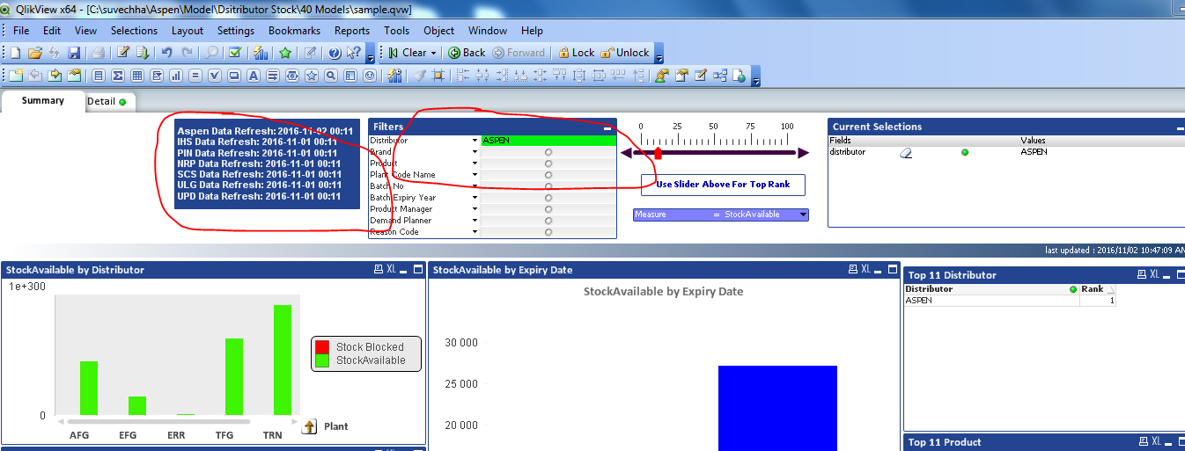The width and height of the screenshot is (1185, 451).
Task: Drill up using Plant arrow icon
Action: [309, 426]
